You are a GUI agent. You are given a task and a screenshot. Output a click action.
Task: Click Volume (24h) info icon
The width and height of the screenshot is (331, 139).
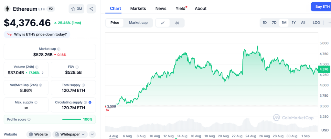(x=37, y=67)
